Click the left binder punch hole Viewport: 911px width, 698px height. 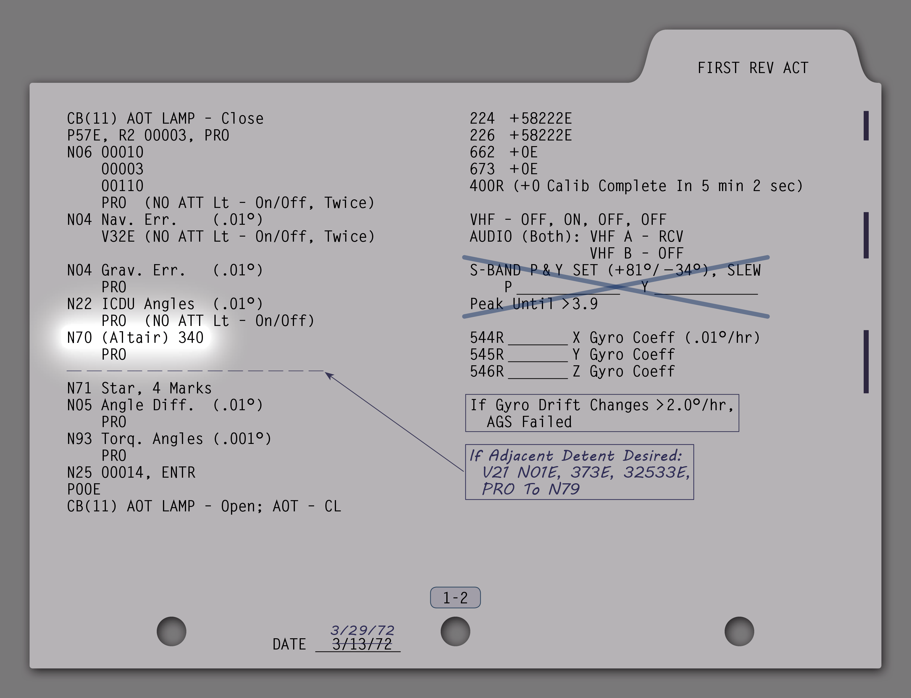point(171,631)
